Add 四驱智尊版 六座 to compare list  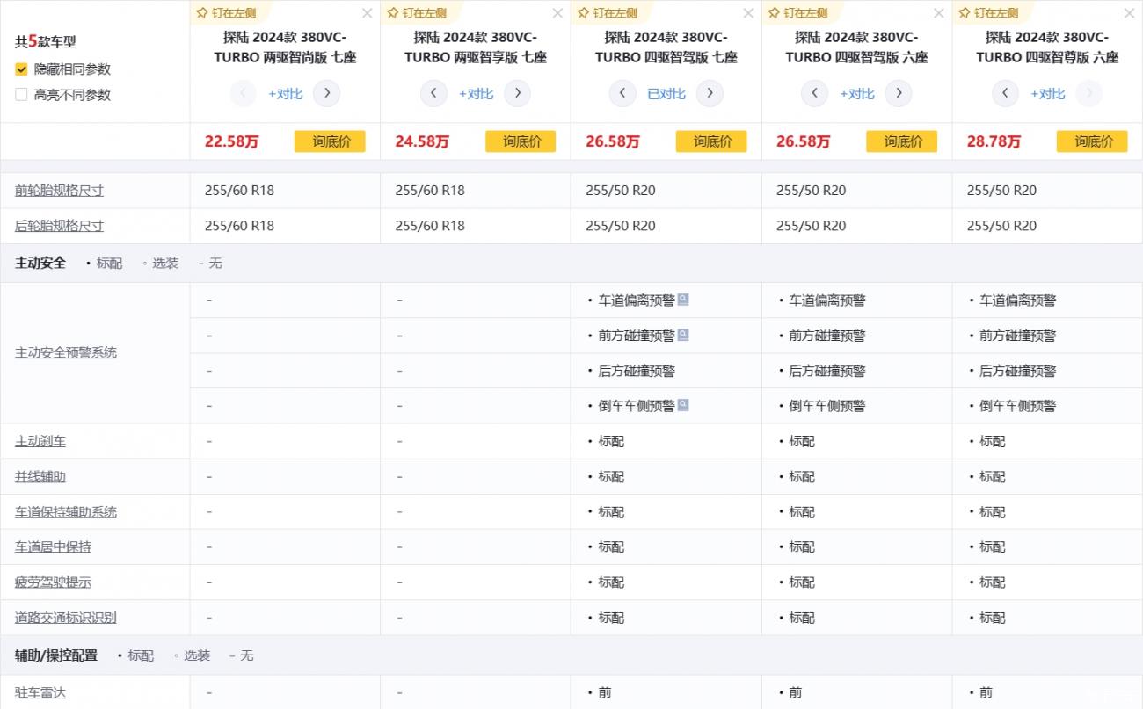point(1048,94)
